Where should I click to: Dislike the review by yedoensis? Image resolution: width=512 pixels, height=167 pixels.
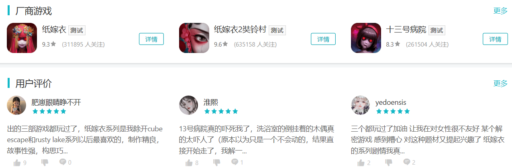(389, 163)
